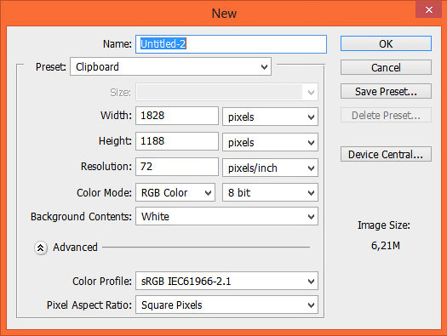Viewport: 447px width, 336px height.
Task: Open the Height units dropdown
Action: coord(270,142)
